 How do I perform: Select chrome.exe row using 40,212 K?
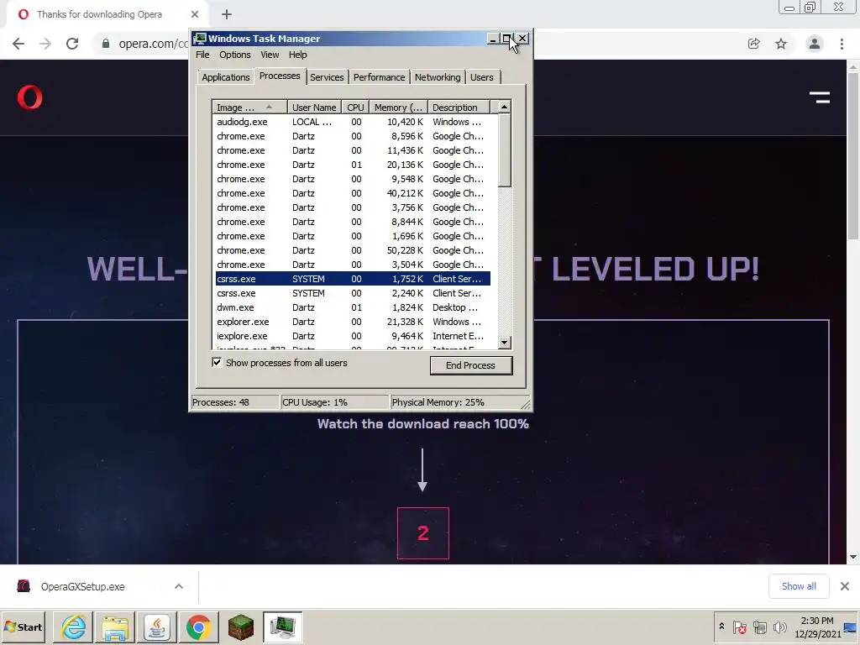pyautogui.click(x=354, y=193)
